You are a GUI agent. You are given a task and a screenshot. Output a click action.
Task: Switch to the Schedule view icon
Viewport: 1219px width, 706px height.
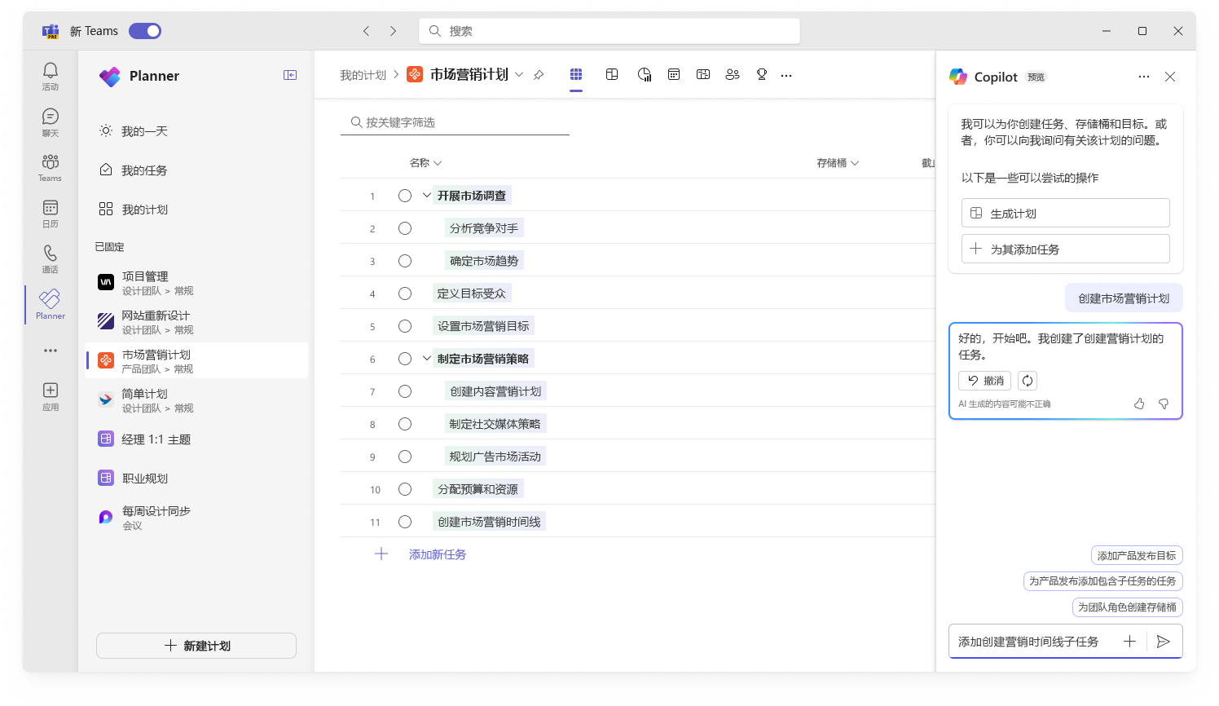pyautogui.click(x=674, y=74)
